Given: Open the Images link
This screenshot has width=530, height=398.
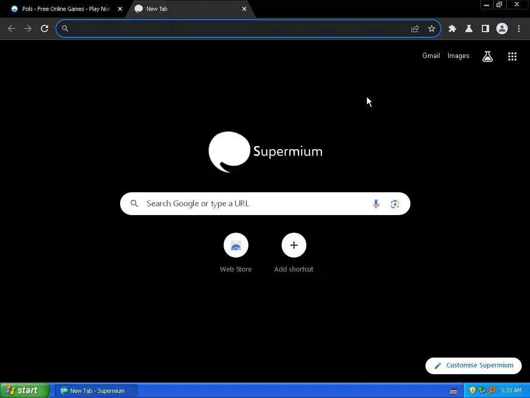Looking at the screenshot, I should click(x=459, y=56).
